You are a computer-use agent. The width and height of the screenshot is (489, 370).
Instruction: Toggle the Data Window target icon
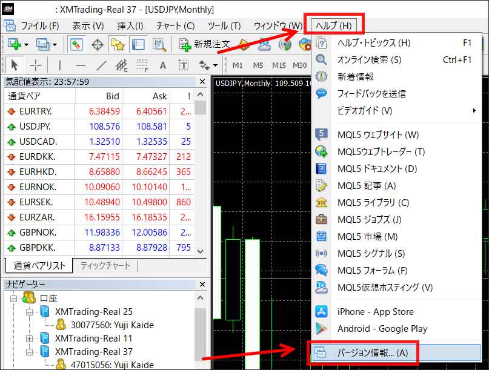point(97,44)
